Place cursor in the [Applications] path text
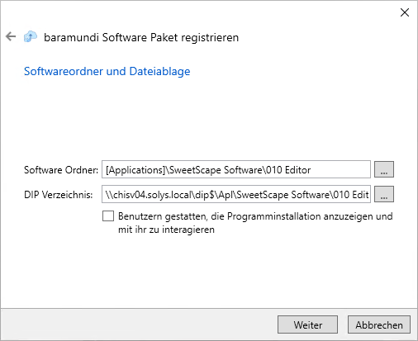Screen dimensions: 418x341 tap(208, 170)
